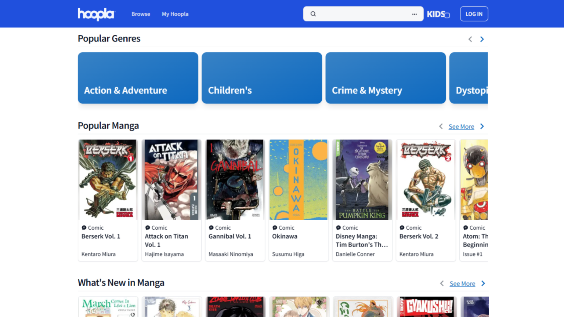The width and height of the screenshot is (564, 317).
Task: Switch to My Hoopla
Action: [x=175, y=14]
